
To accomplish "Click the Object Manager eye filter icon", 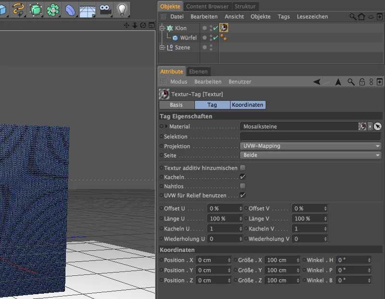I will 371,17.
